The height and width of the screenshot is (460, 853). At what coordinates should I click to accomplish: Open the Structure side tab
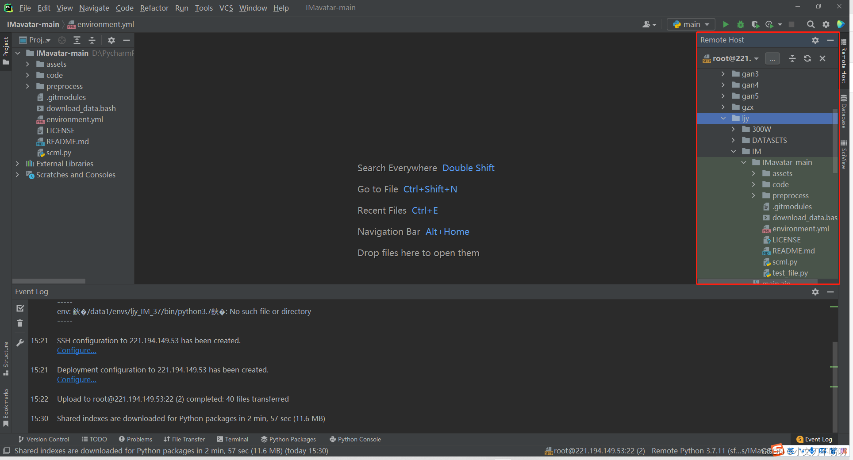(x=6, y=359)
